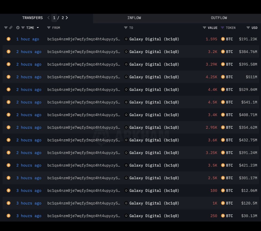Viewport: 261px width, 231px height.
Task: Open the '1 hour ago' transaction link
Action: tap(28, 39)
